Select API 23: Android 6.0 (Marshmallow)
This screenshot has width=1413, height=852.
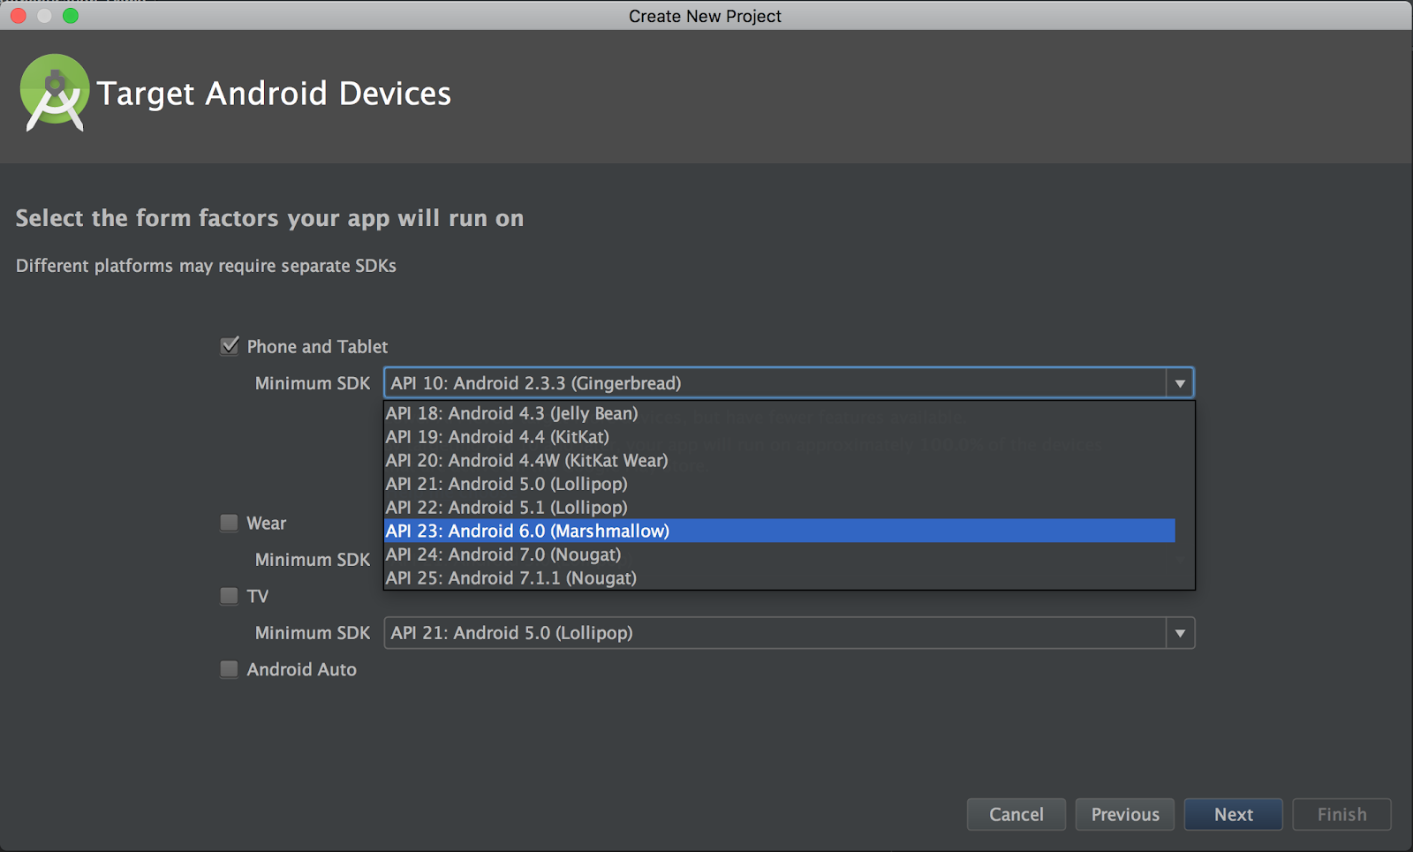pos(528,531)
